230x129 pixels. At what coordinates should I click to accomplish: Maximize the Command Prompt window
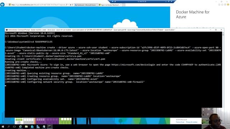216,30
